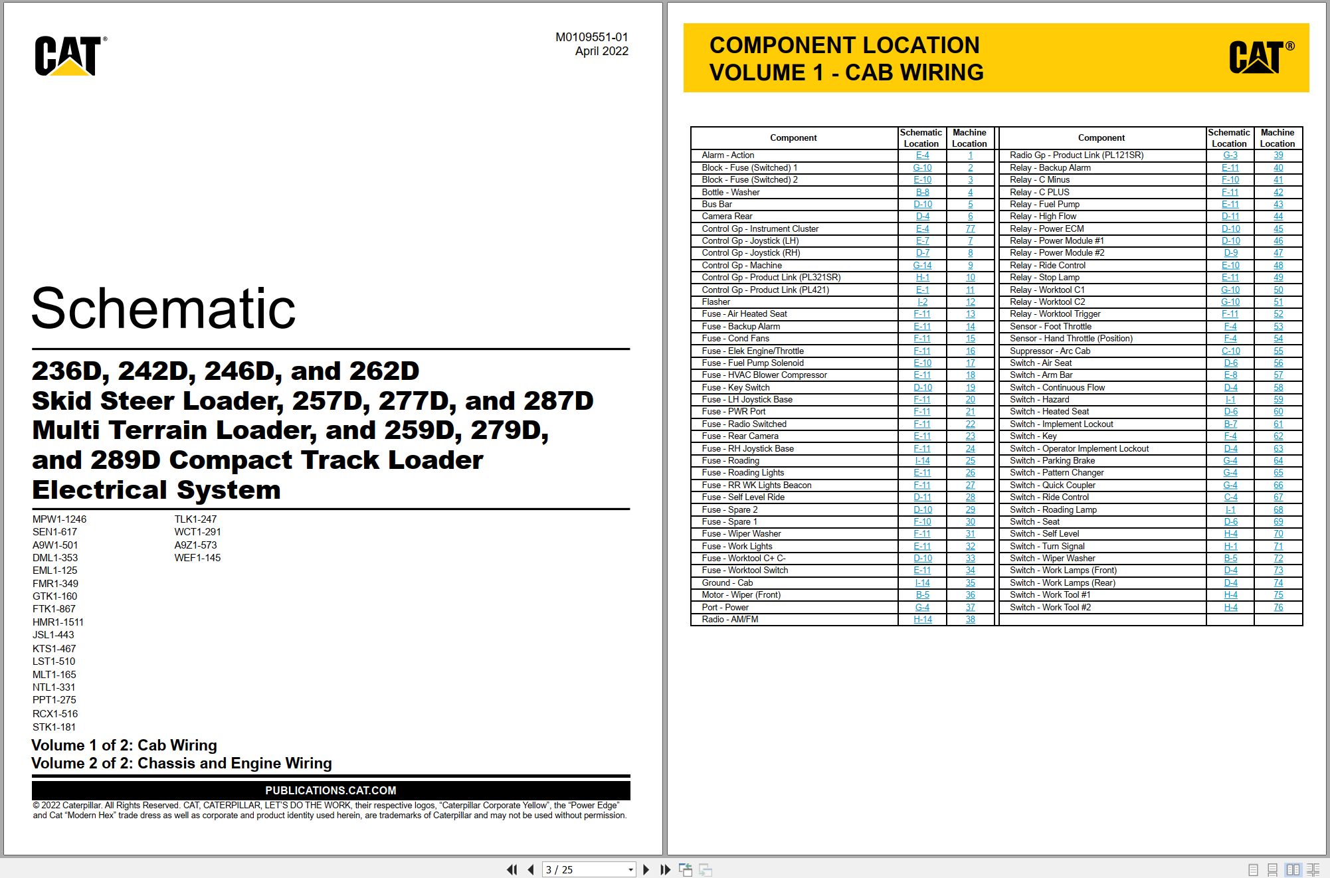The width and height of the screenshot is (1330, 878).
Task: Click 'Volume 2 of 2: Chassis and Engine Wiring'
Action: tap(181, 763)
